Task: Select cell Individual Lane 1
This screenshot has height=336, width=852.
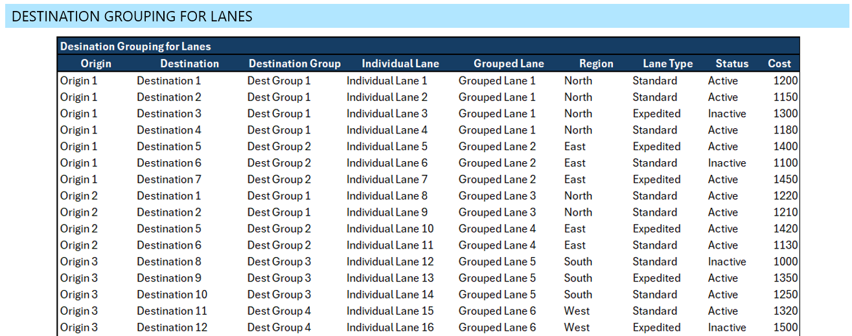Action: tap(387, 81)
